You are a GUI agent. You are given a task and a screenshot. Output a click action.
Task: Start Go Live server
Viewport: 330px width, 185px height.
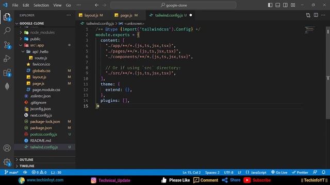tap(279, 173)
